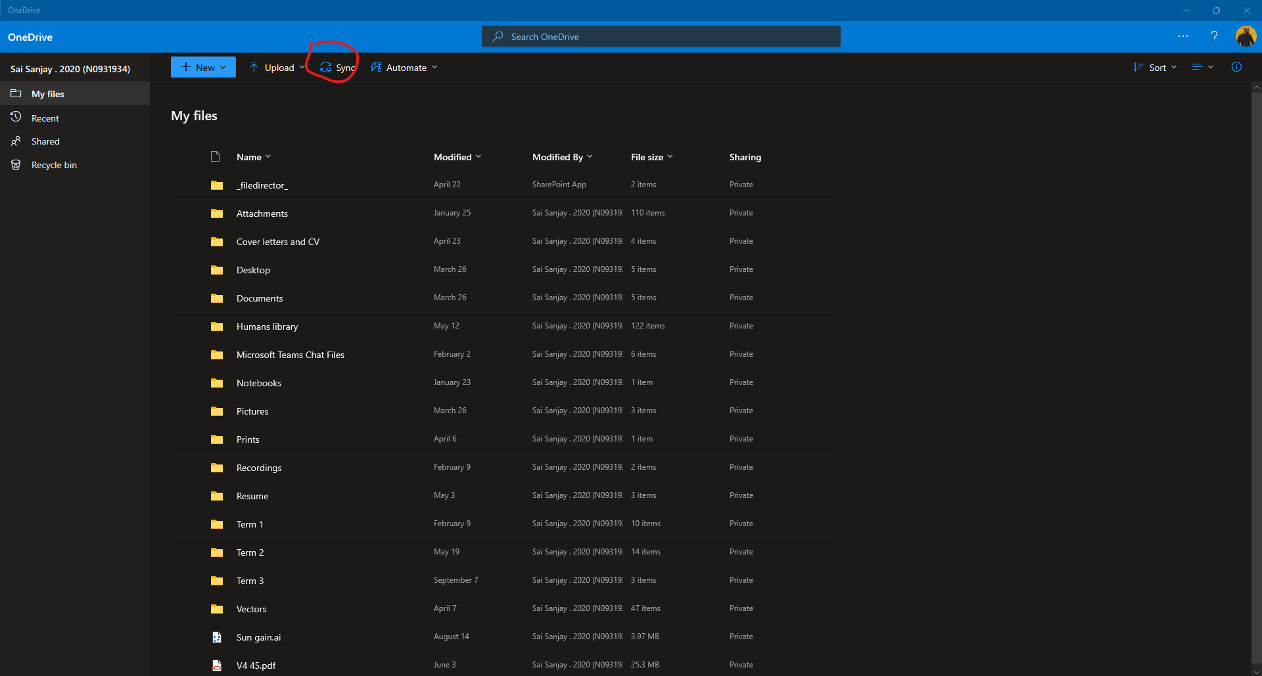Click the Prints folder icon
1262x676 pixels.
point(217,439)
